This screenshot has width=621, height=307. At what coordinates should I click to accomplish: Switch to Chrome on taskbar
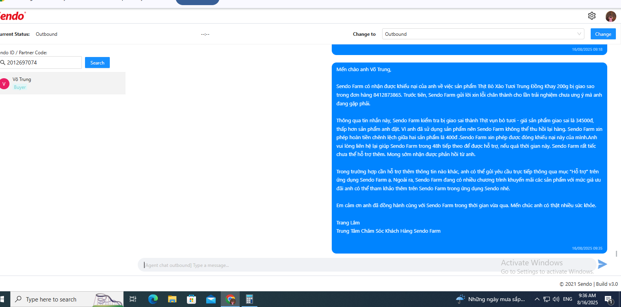pyautogui.click(x=230, y=299)
